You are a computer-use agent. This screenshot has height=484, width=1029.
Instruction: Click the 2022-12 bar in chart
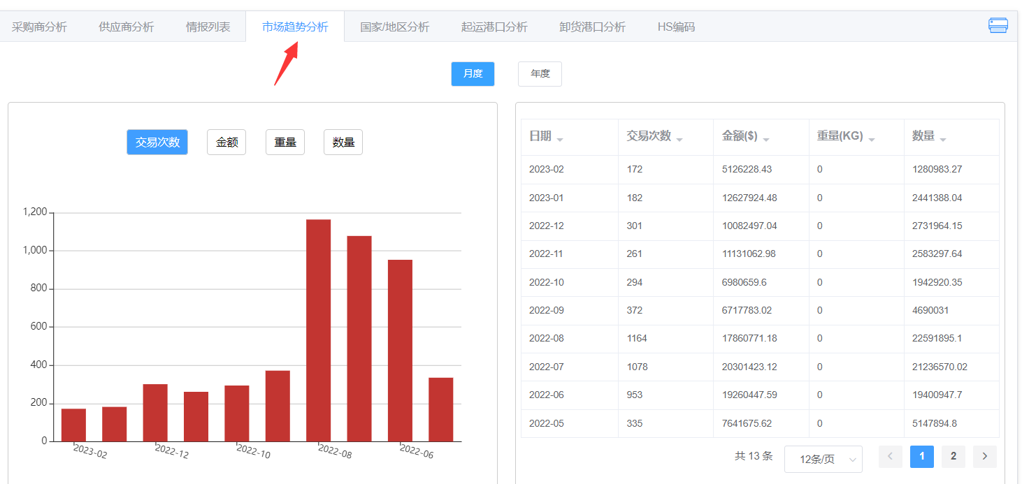click(155, 413)
